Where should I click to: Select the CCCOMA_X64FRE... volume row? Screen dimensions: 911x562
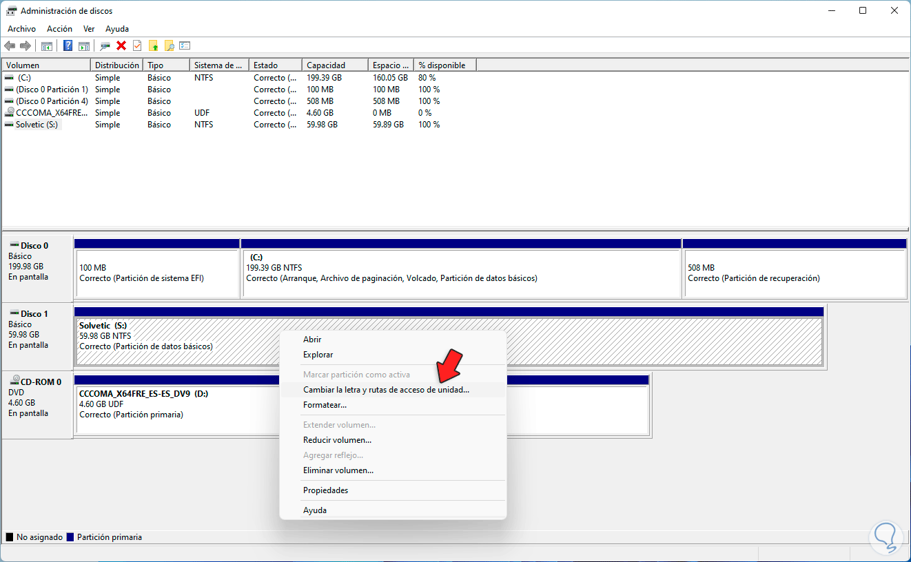click(x=238, y=113)
